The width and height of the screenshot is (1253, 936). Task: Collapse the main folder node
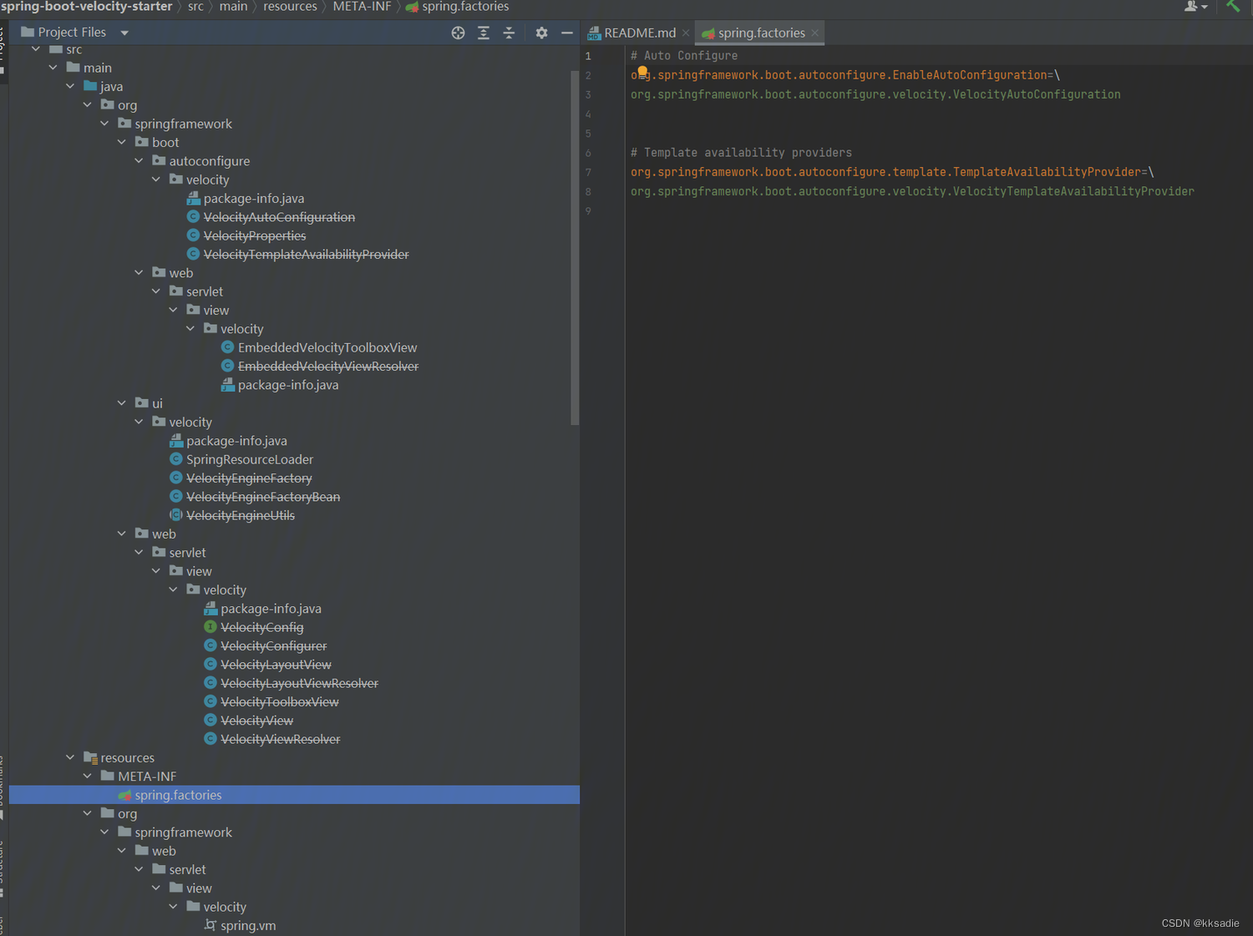click(53, 68)
